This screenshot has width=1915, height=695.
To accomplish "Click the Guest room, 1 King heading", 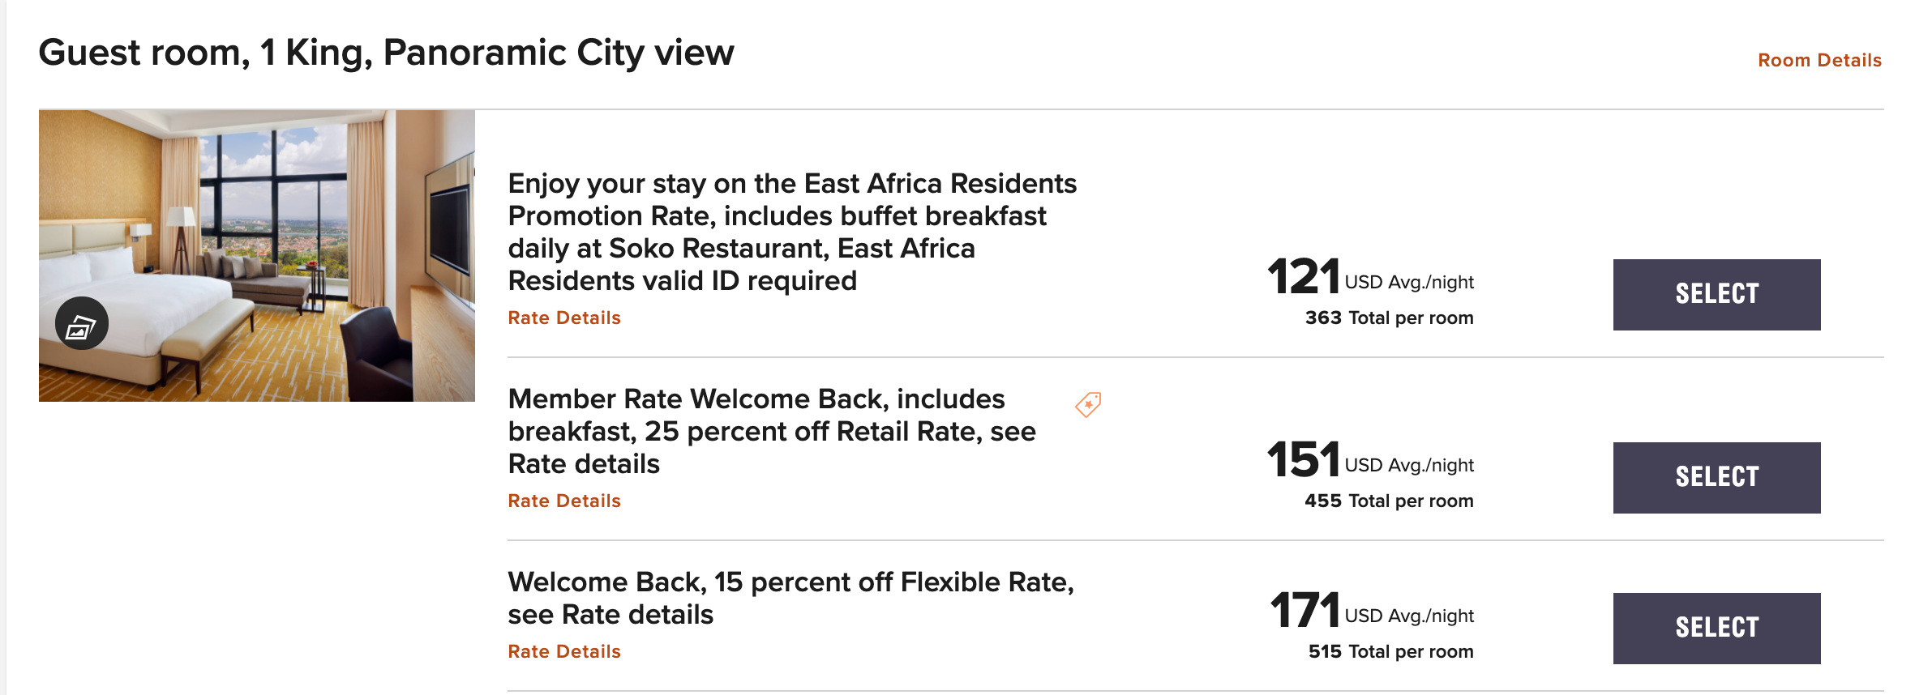I will pyautogui.click(x=386, y=53).
